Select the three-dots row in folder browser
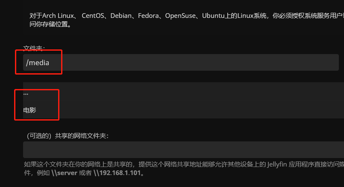 [128, 94]
